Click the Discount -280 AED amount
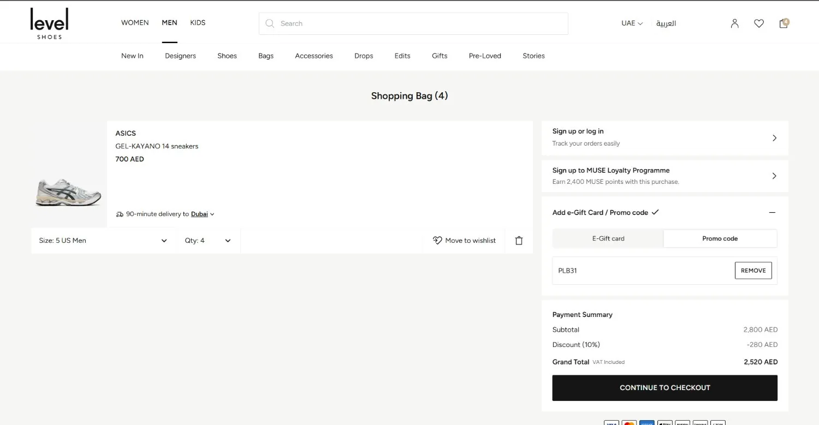This screenshot has width=819, height=425. point(762,345)
